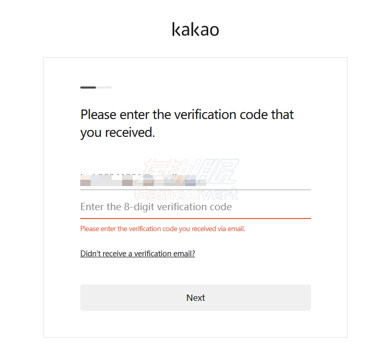Click the gray underline beneath the email
This screenshot has height=359, width=374.
[262, 189]
